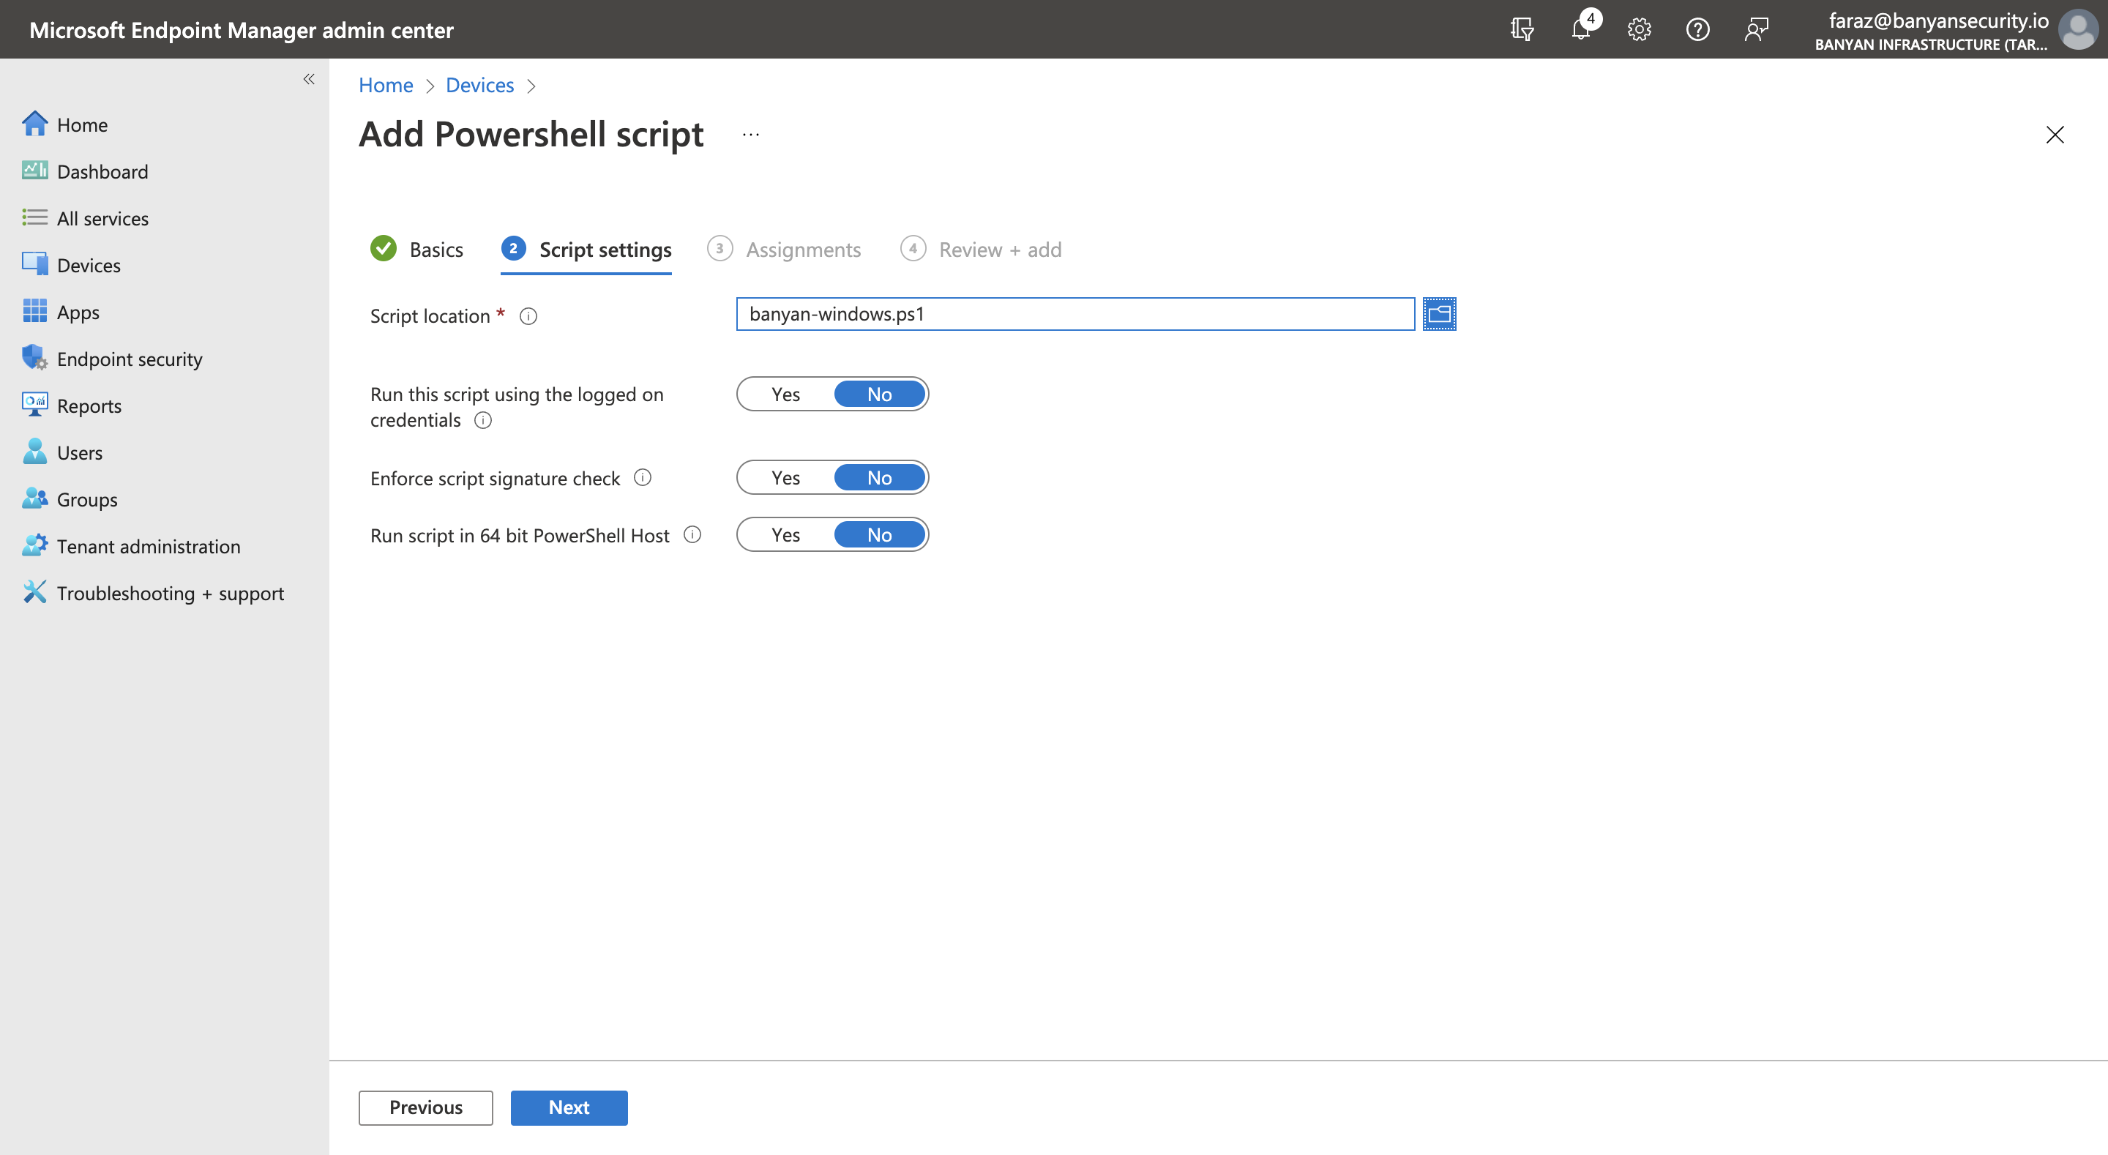Image resolution: width=2108 pixels, height=1155 pixels.
Task: Switch to the Basics step tab
Action: click(436, 250)
